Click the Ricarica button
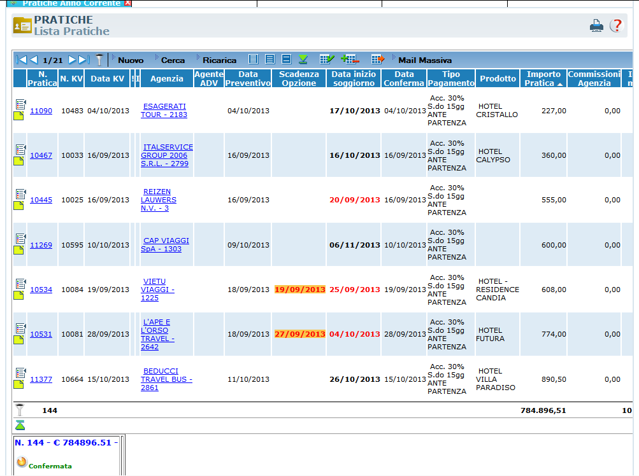 (219, 60)
